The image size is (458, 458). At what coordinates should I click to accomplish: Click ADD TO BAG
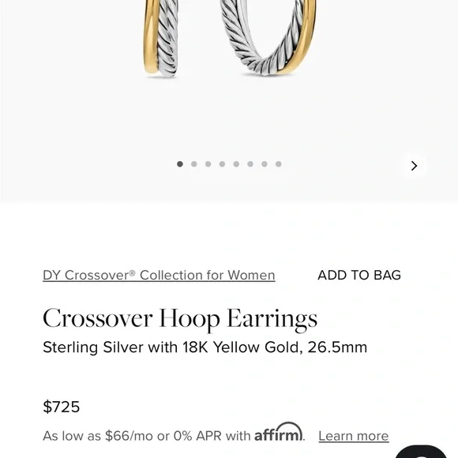359,275
